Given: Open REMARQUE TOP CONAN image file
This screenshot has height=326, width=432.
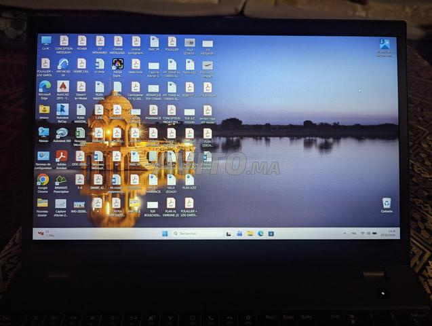Looking at the screenshot, I should 153,92.
